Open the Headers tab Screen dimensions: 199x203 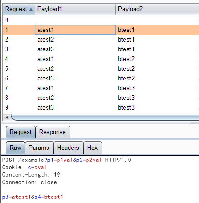click(x=68, y=148)
